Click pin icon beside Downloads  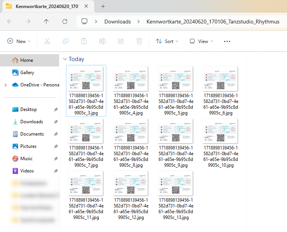56,122
